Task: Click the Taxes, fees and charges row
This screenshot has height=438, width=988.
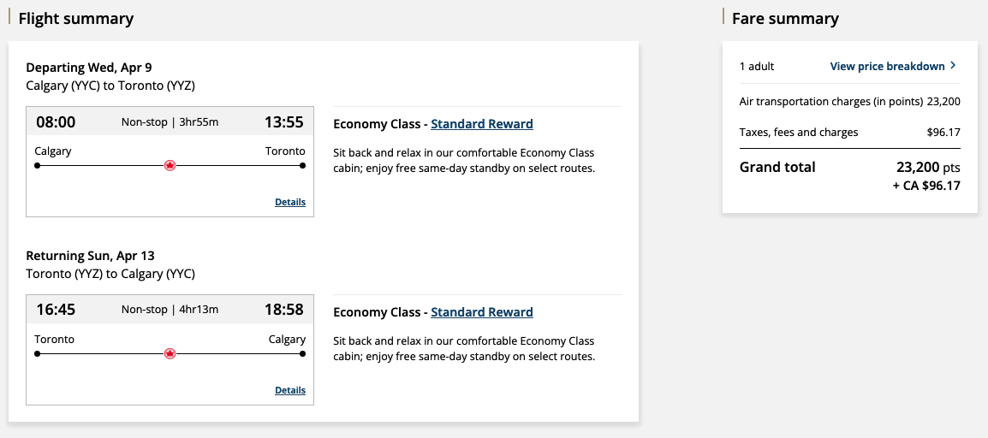Action: (x=850, y=132)
